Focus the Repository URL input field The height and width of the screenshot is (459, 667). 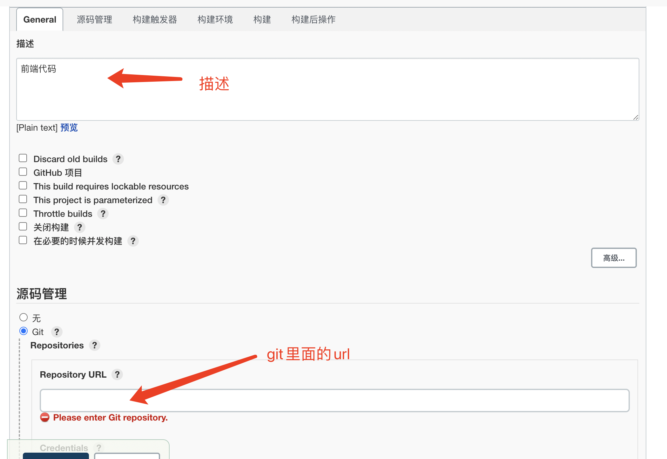(334, 401)
